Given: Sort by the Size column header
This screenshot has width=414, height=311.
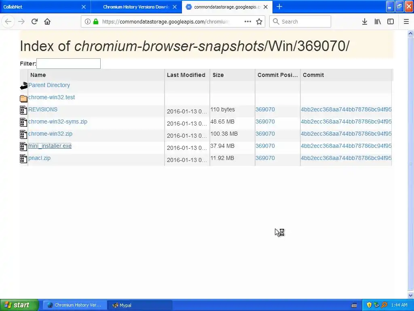Looking at the screenshot, I should coord(232,75).
